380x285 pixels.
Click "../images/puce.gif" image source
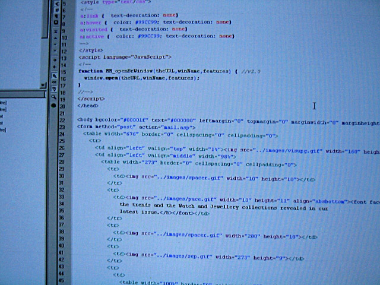click(186, 199)
